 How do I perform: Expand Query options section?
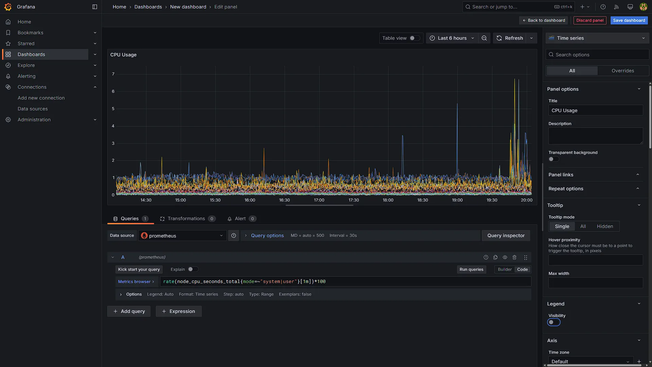coord(267,235)
